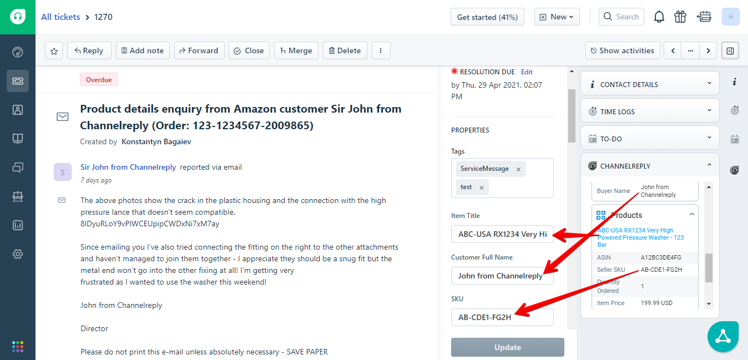This screenshot has width=748, height=360.
Task: Click Get started (41%) button
Action: click(488, 17)
